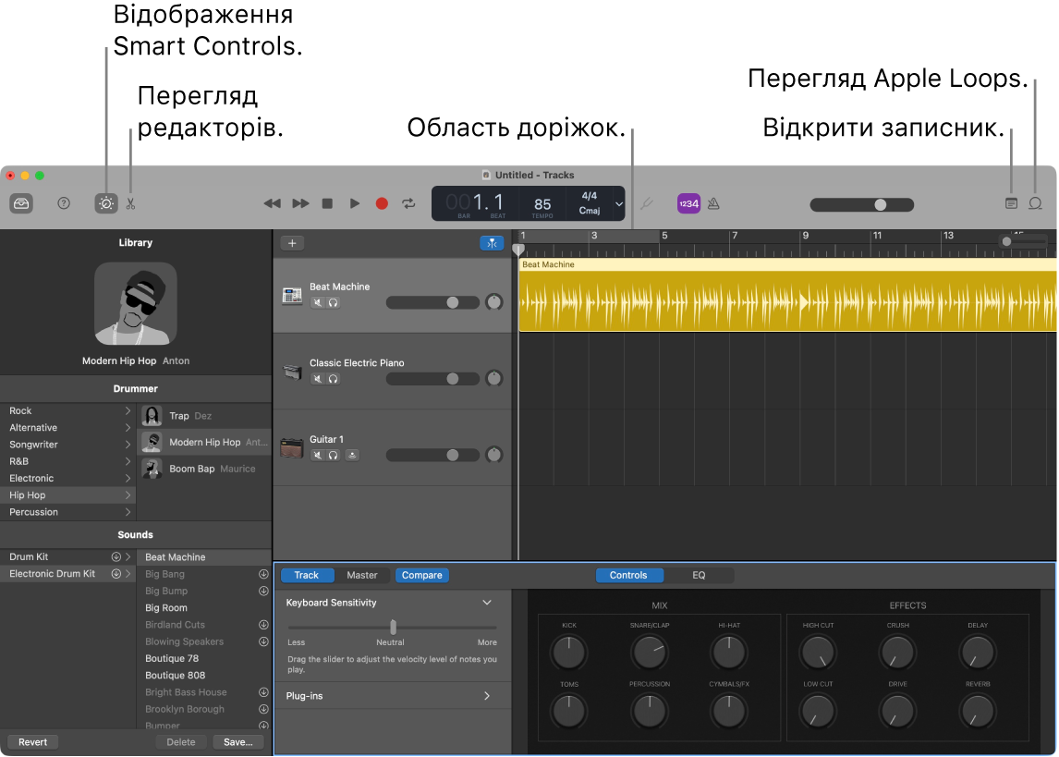This screenshot has width=1059, height=757.
Task: Adjust the master volume slider
Action: pyautogui.click(x=862, y=204)
